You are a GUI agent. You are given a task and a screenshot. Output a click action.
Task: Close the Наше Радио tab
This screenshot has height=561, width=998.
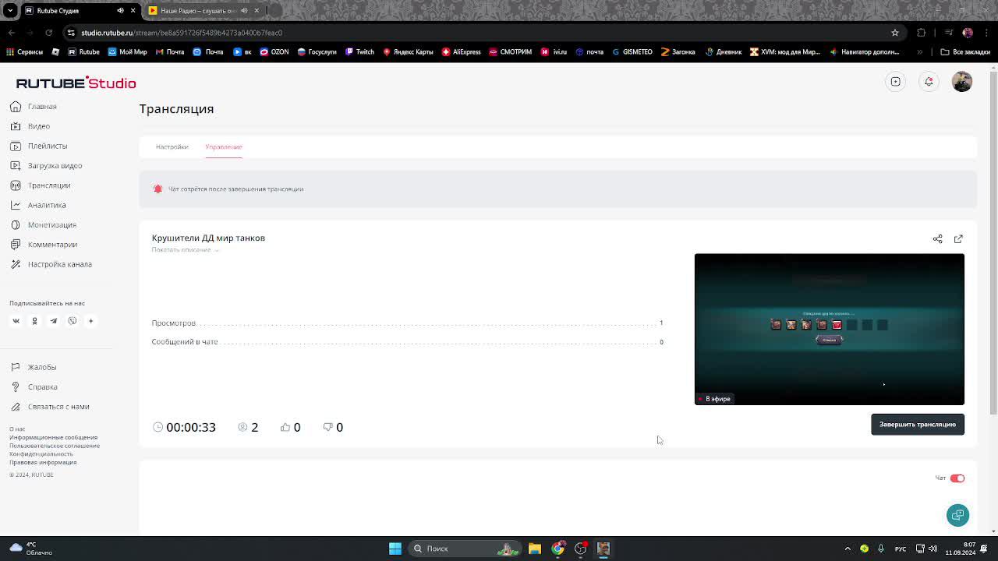[x=257, y=11]
